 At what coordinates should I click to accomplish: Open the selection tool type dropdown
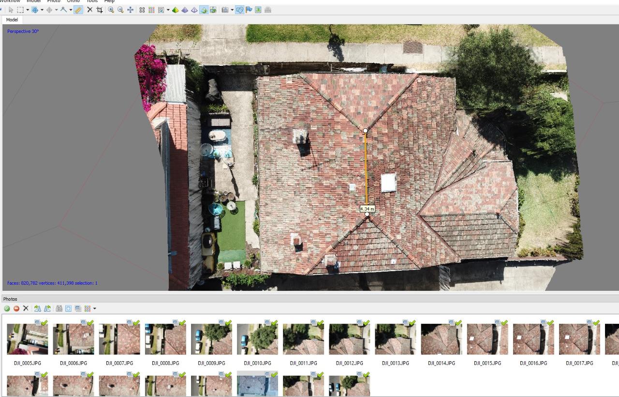click(27, 10)
